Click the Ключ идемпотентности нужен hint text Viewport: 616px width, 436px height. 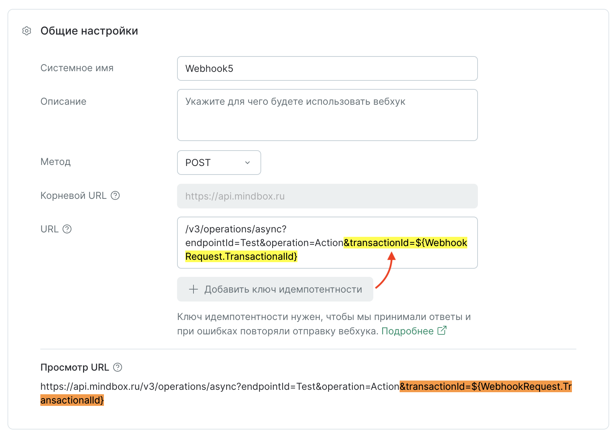(324, 324)
